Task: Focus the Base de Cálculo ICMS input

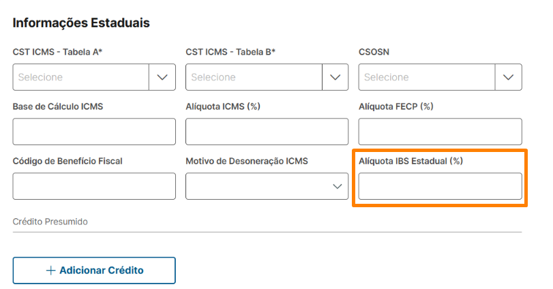Action: pos(94,132)
